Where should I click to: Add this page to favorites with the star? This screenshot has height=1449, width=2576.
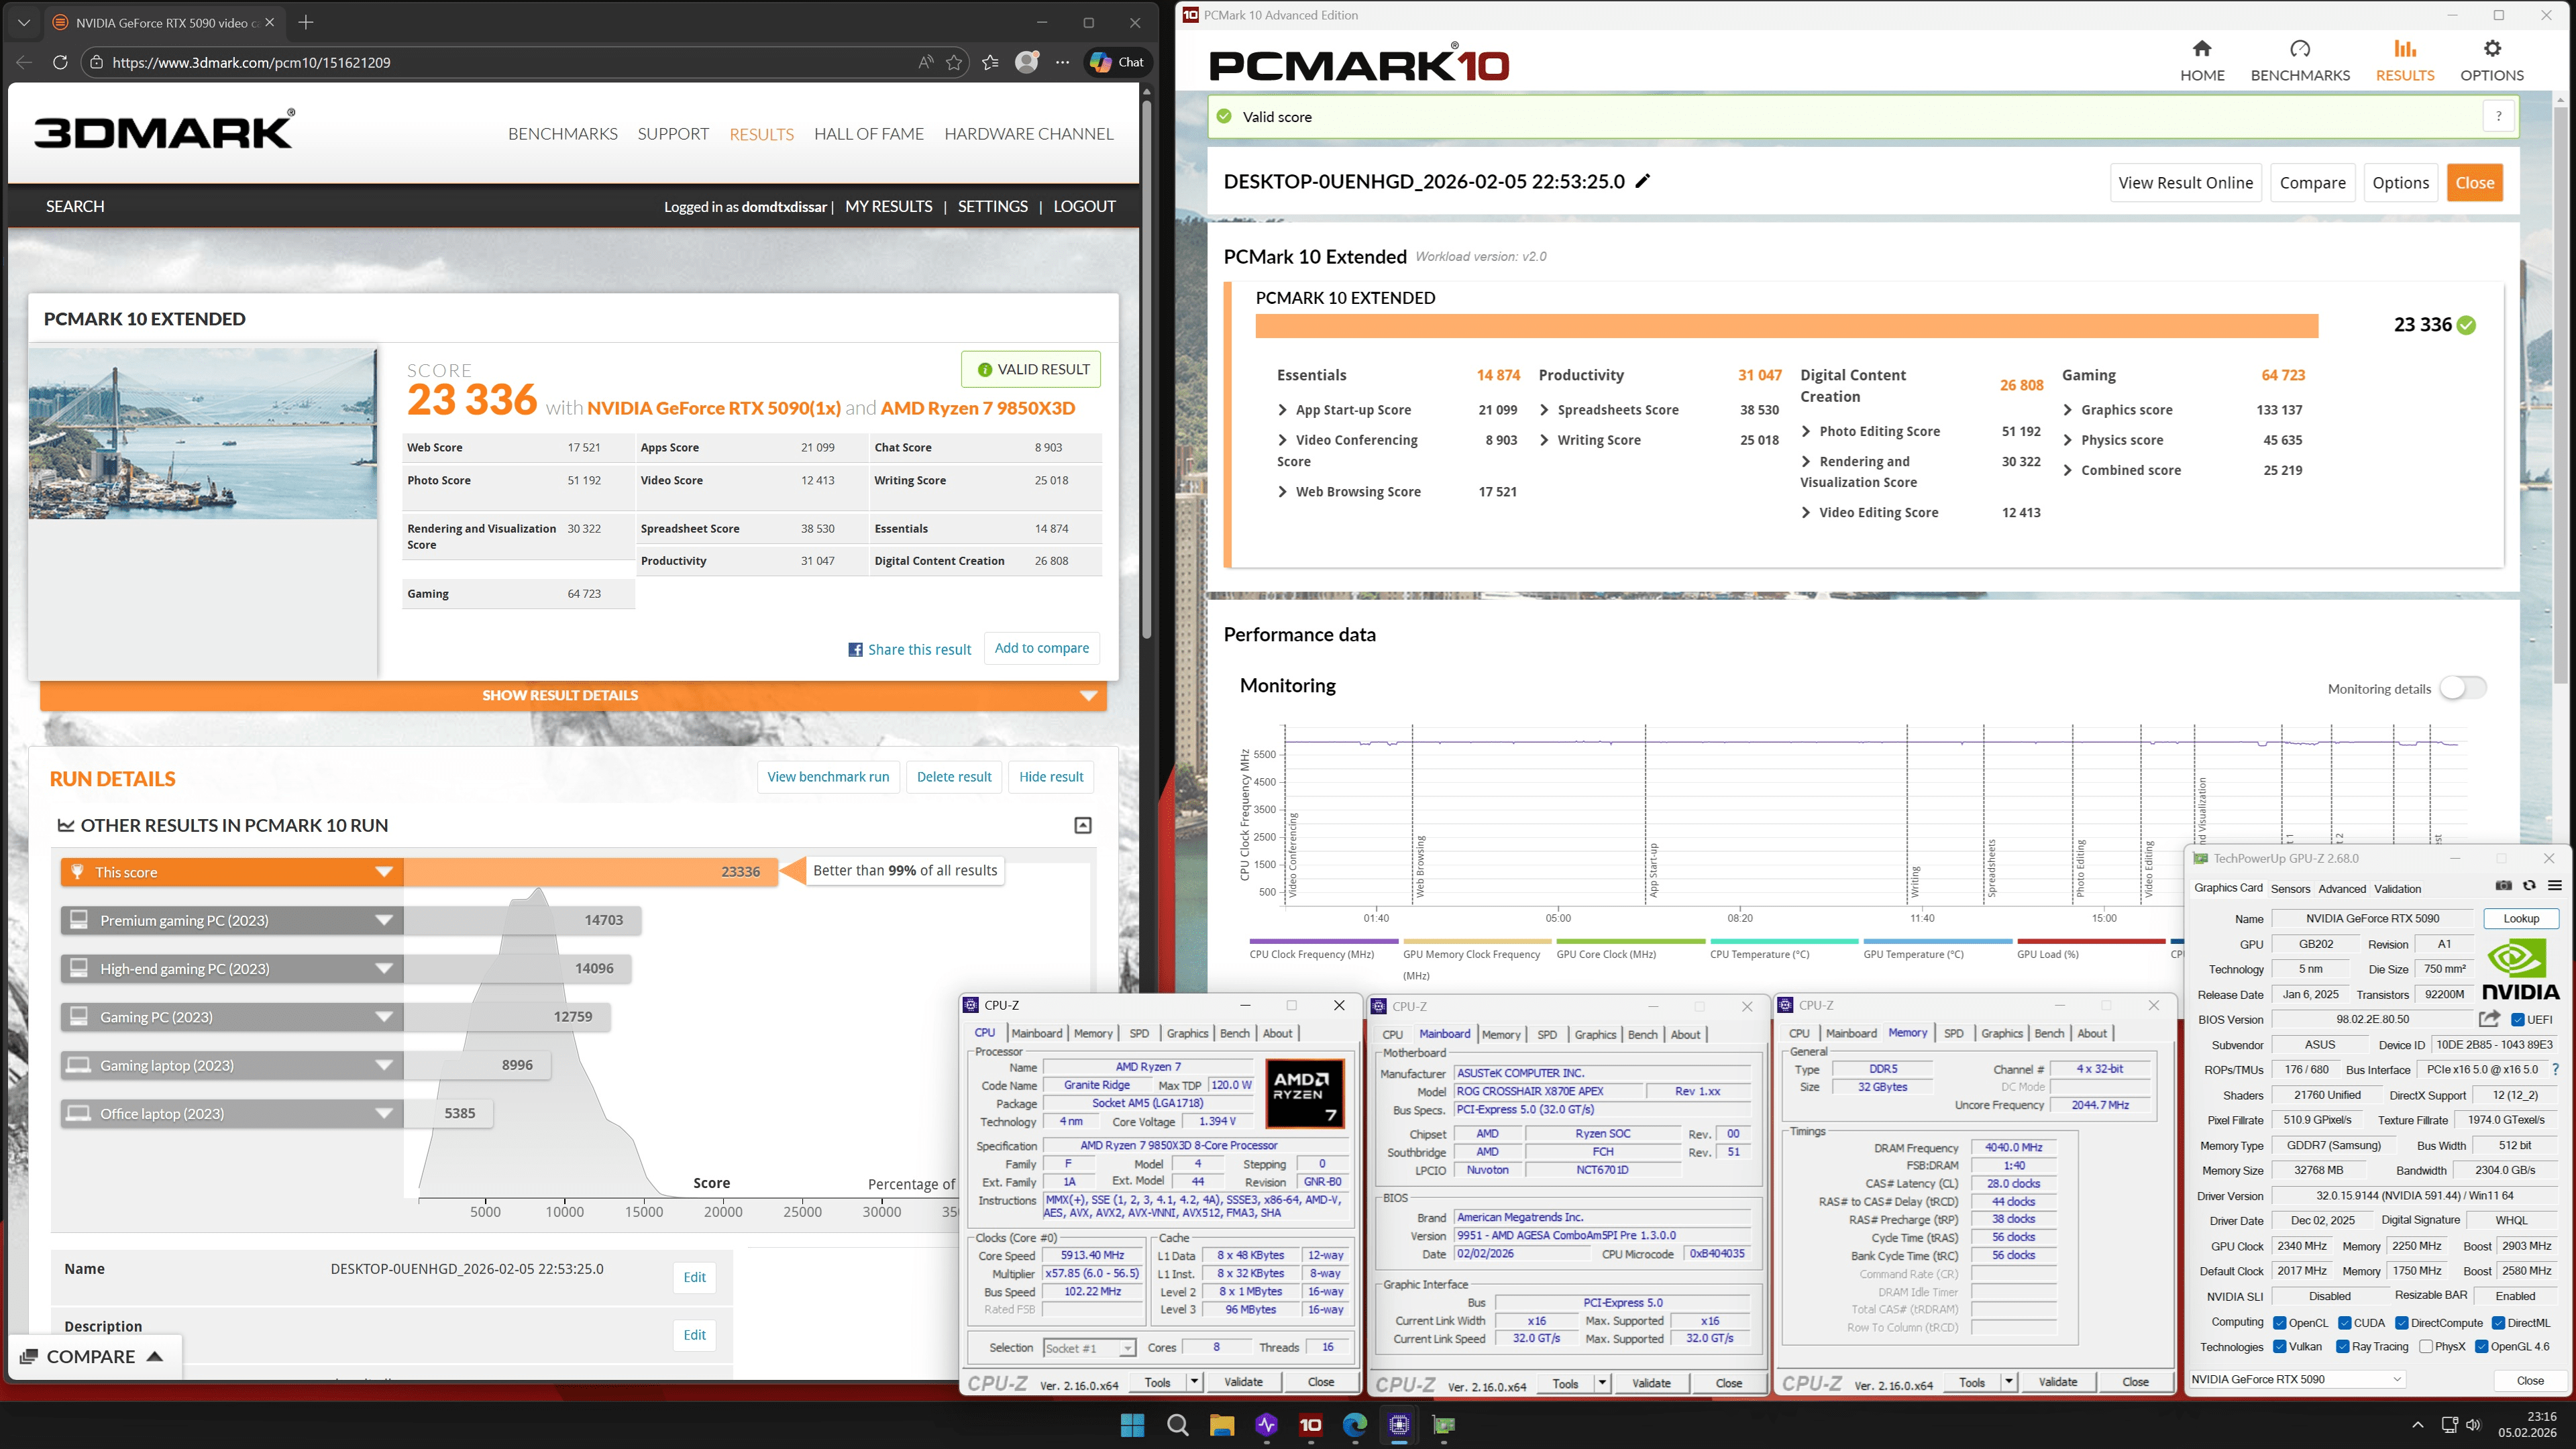tap(954, 62)
